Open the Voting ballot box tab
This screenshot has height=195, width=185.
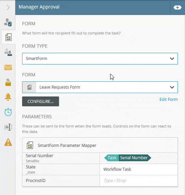pyautogui.click(x=8, y=82)
